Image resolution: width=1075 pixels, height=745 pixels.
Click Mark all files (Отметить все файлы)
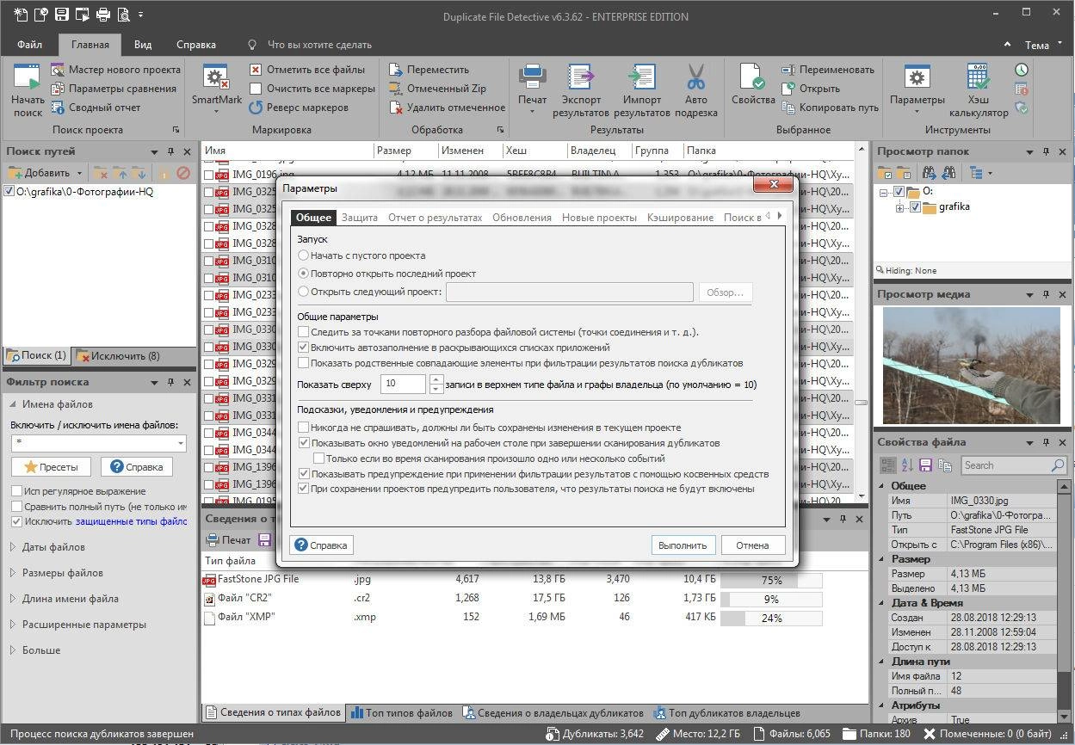pyautogui.click(x=307, y=70)
